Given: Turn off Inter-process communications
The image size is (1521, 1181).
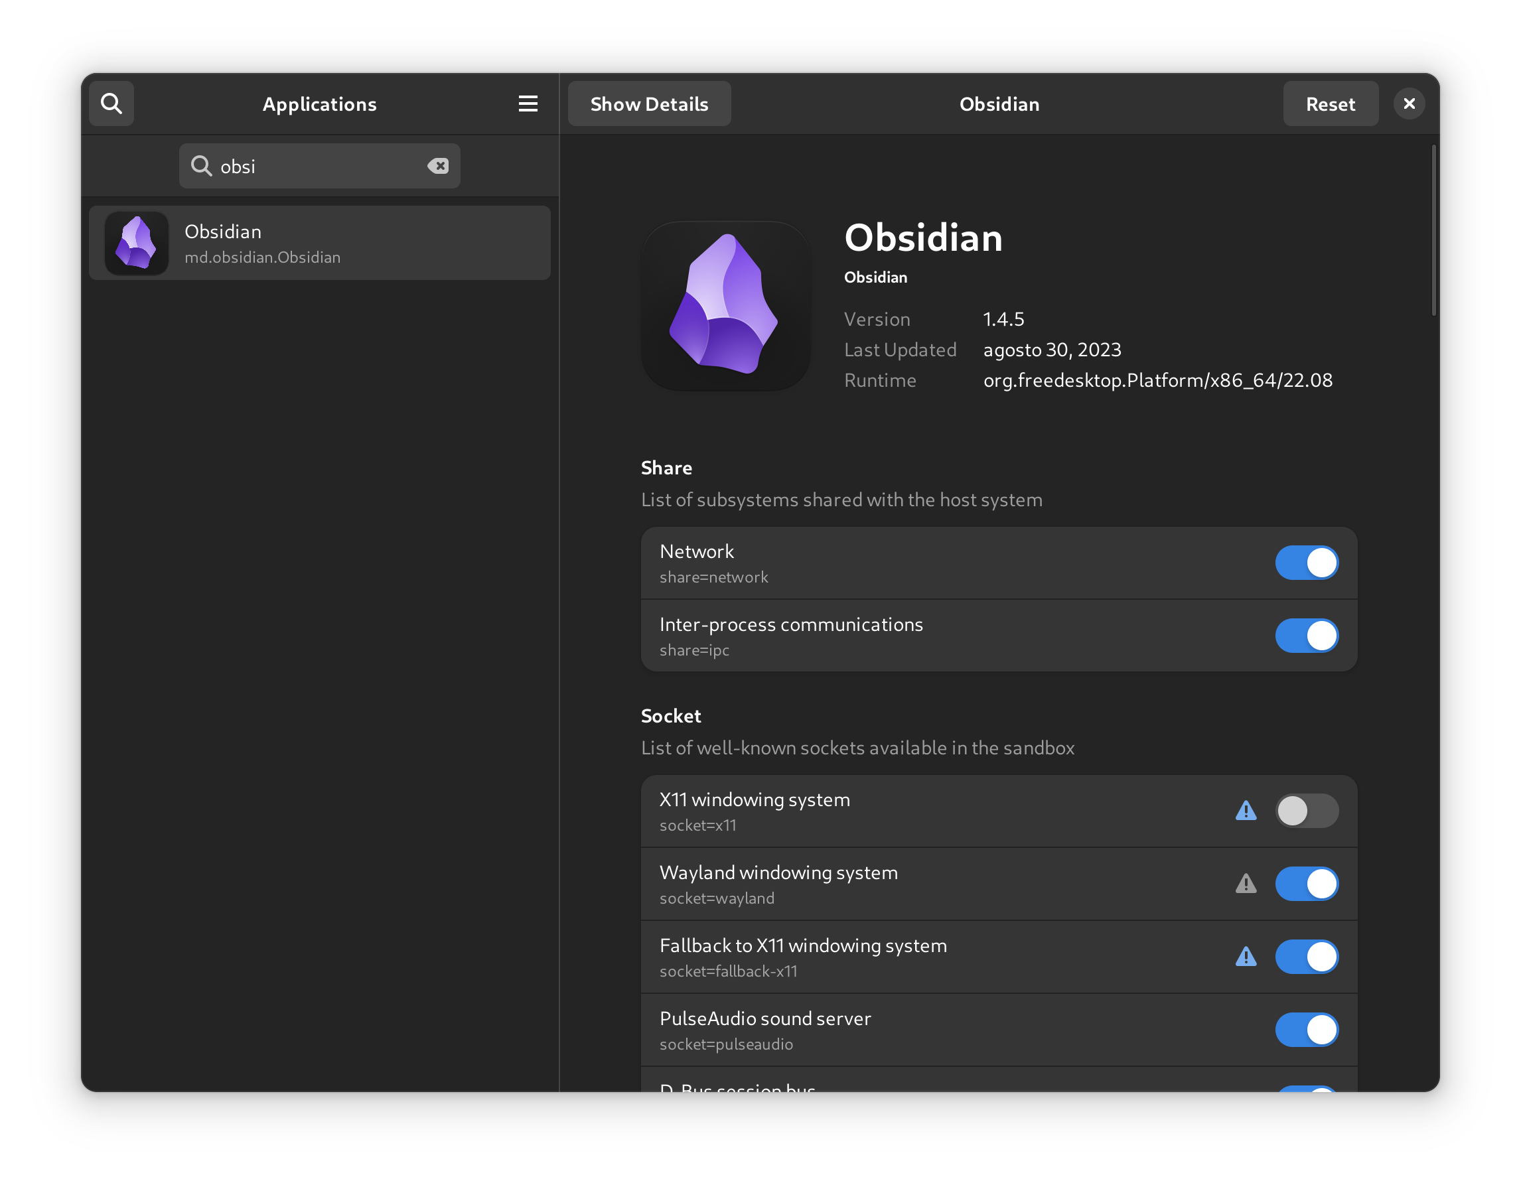Looking at the screenshot, I should 1307,635.
